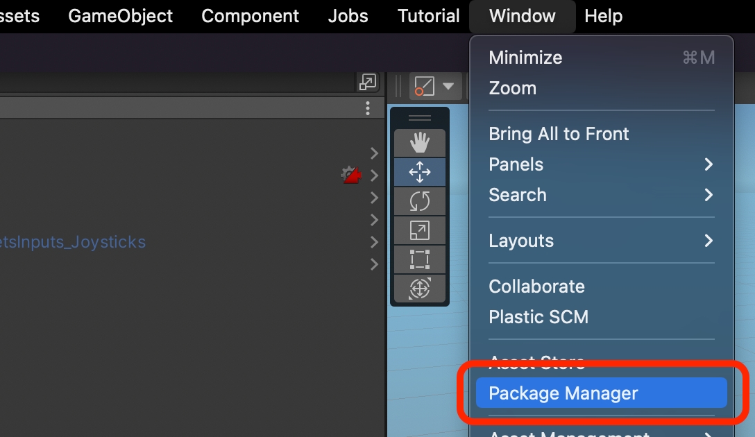Click the maximize panel icon
Image resolution: width=755 pixels, height=437 pixels.
tap(367, 83)
